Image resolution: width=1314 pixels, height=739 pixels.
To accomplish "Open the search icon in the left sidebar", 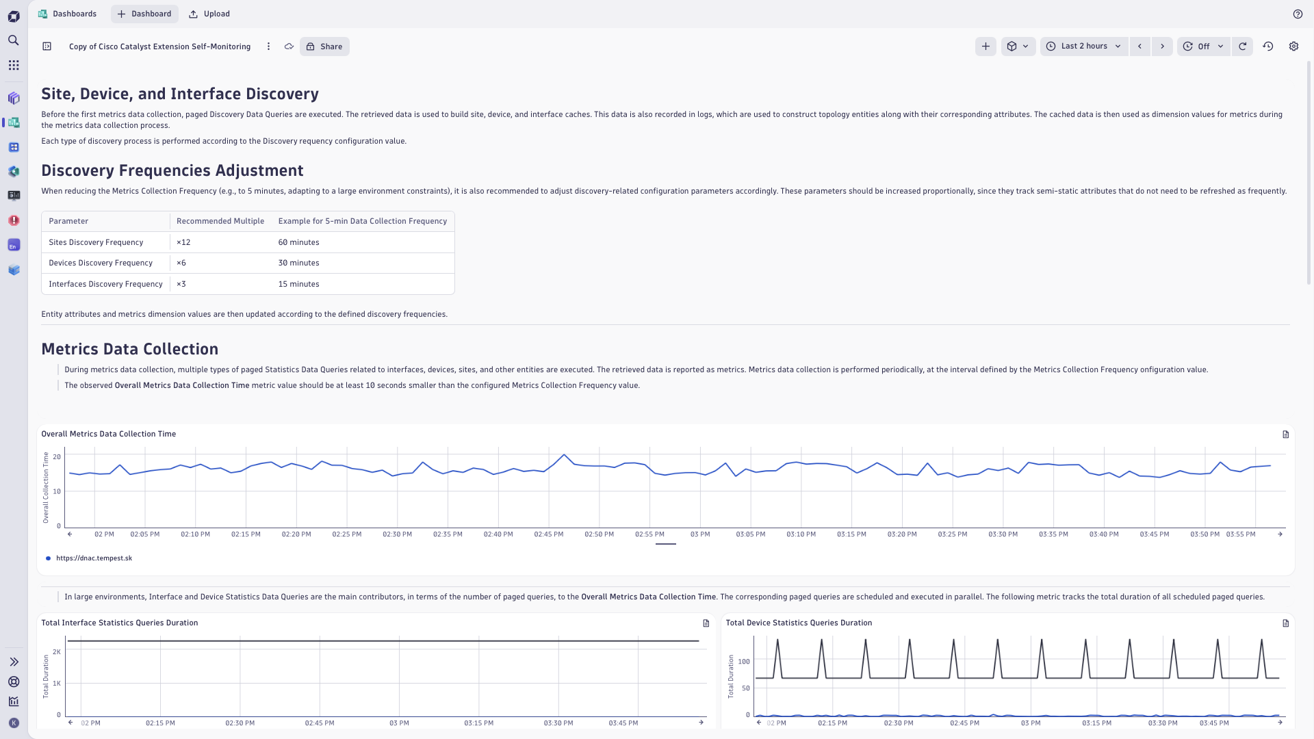I will click(14, 40).
